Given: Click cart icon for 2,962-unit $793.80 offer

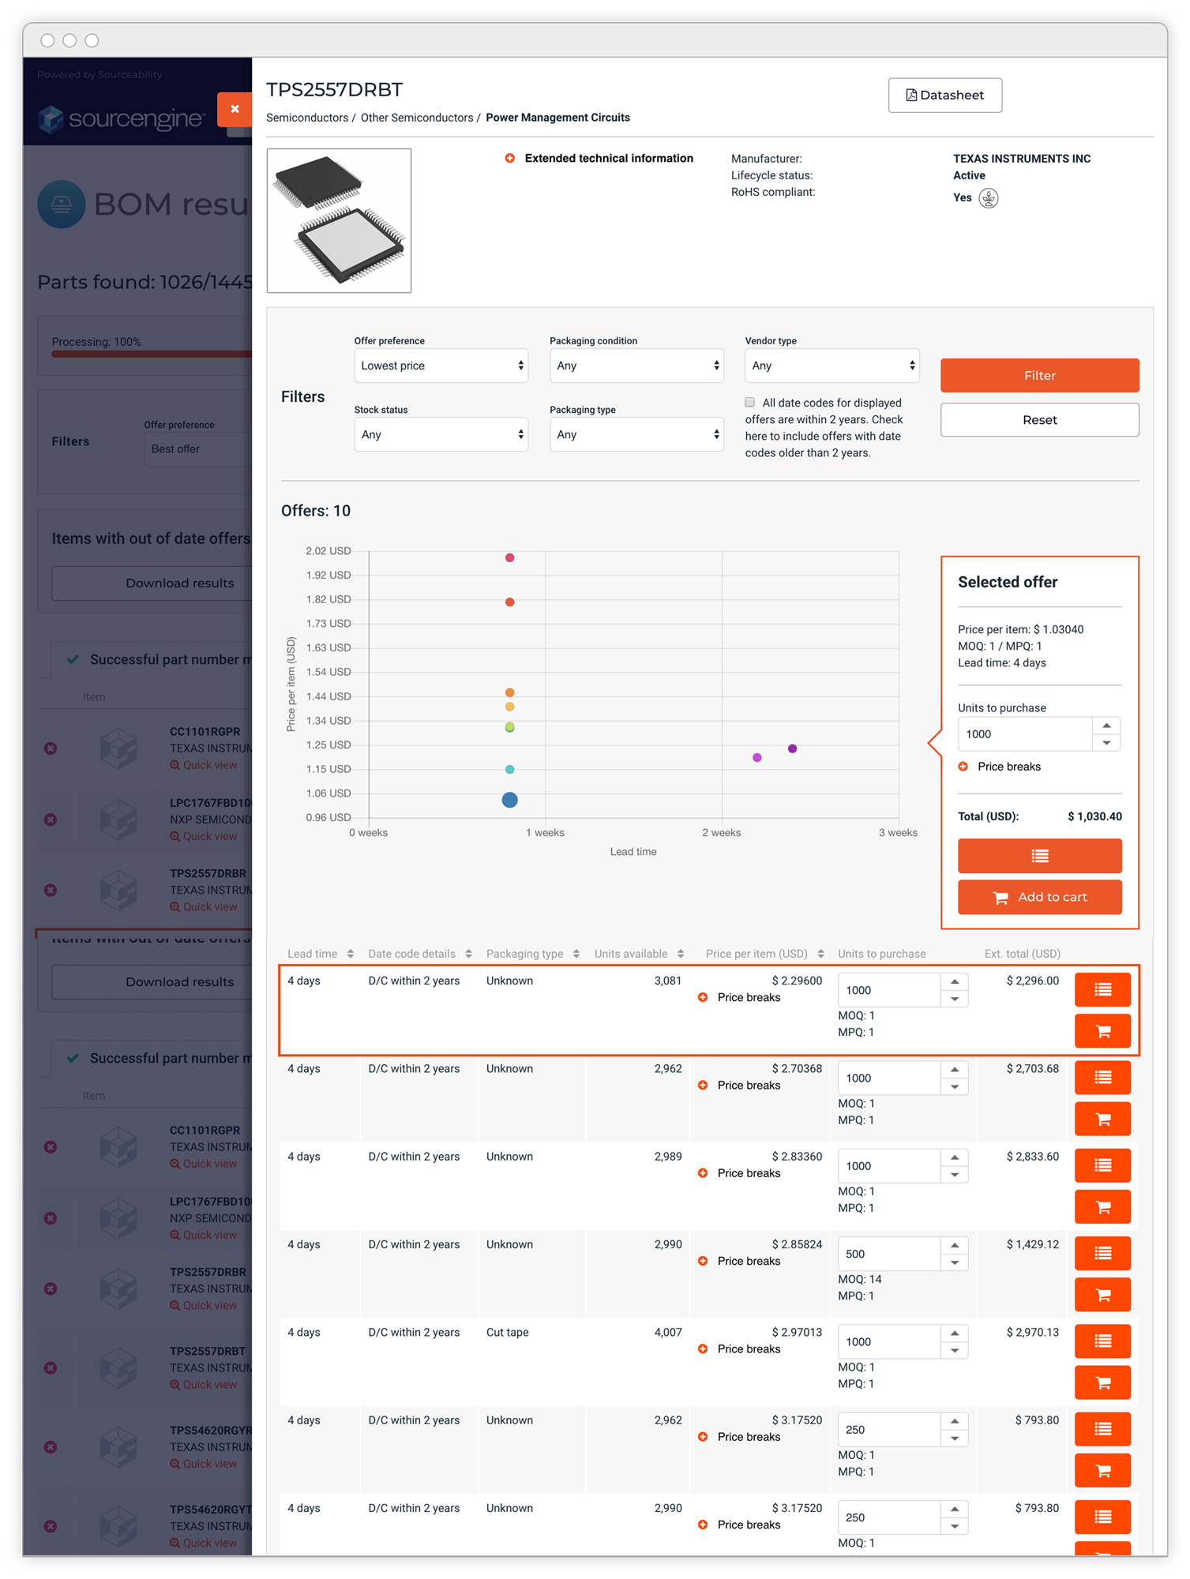Looking at the screenshot, I should pyautogui.click(x=1102, y=1471).
